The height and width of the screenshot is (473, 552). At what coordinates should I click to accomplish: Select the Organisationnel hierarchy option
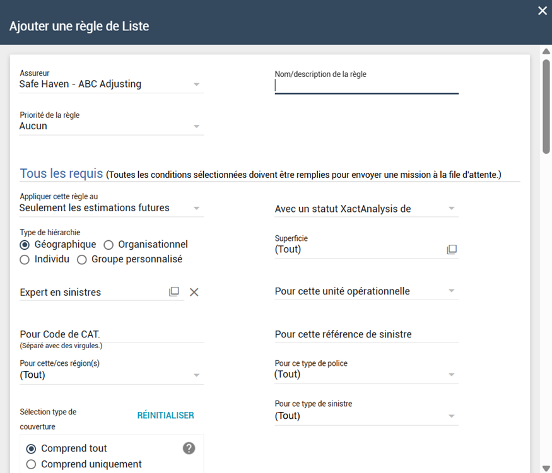pos(109,245)
